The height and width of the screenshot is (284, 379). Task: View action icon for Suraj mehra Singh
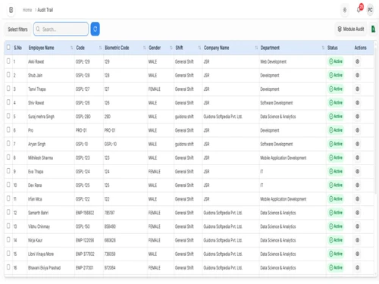point(357,117)
